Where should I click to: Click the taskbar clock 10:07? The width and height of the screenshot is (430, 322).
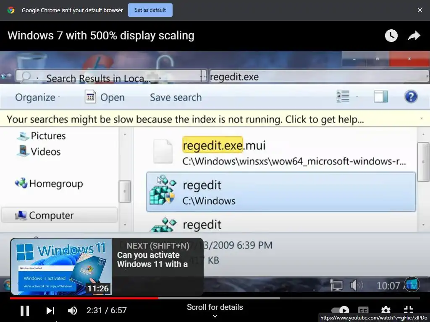[x=388, y=286]
